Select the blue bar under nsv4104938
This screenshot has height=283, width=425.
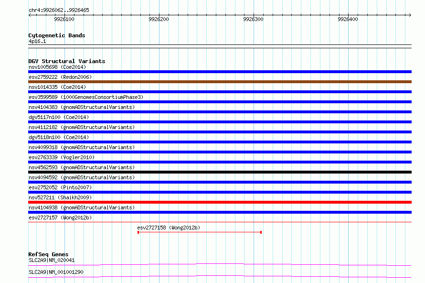pyautogui.click(x=220, y=212)
